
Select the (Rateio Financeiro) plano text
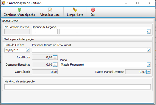point(72,65)
